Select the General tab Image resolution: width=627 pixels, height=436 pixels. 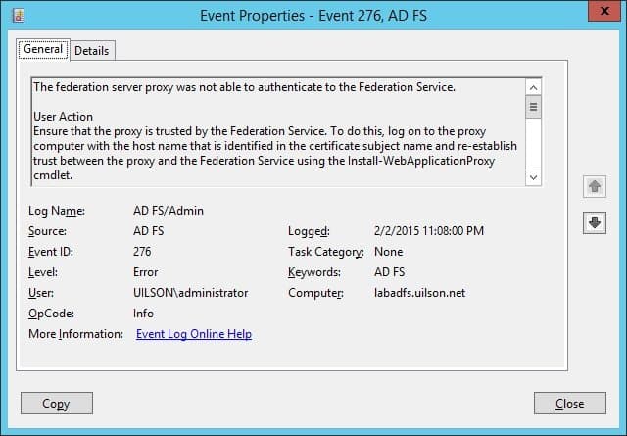tap(43, 49)
